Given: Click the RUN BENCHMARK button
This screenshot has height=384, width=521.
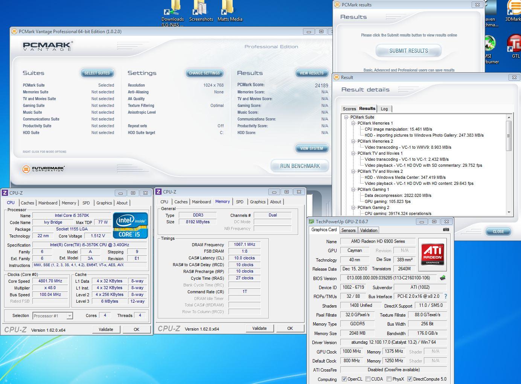Looking at the screenshot, I should click(300, 166).
